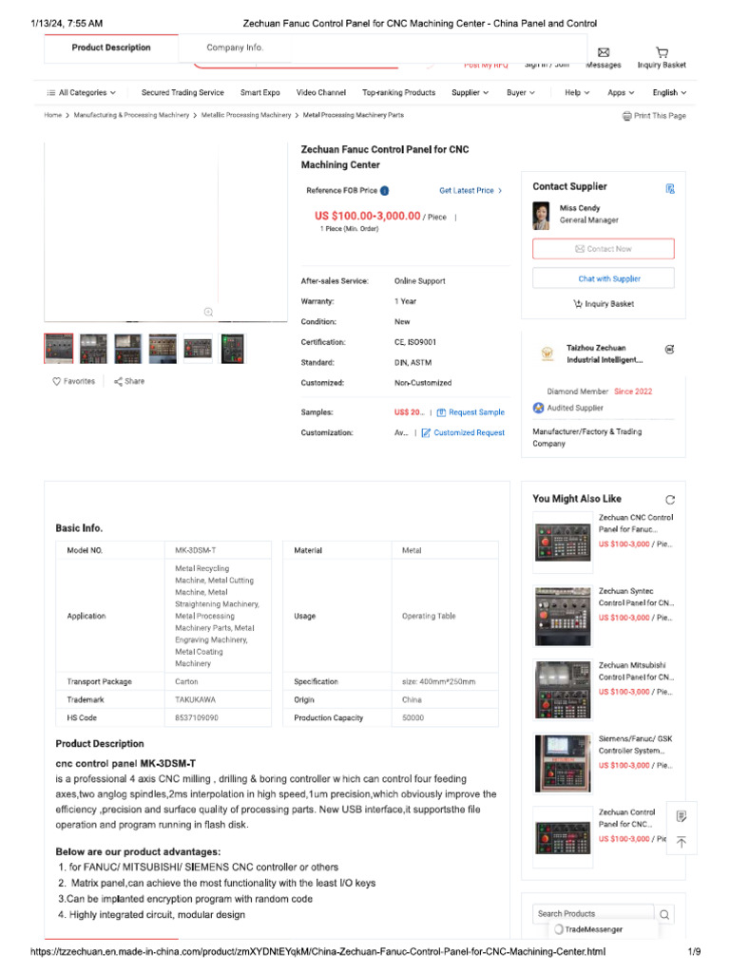The image size is (730, 973).
Task: Refresh the You Might Also Like list
Action: (x=670, y=500)
